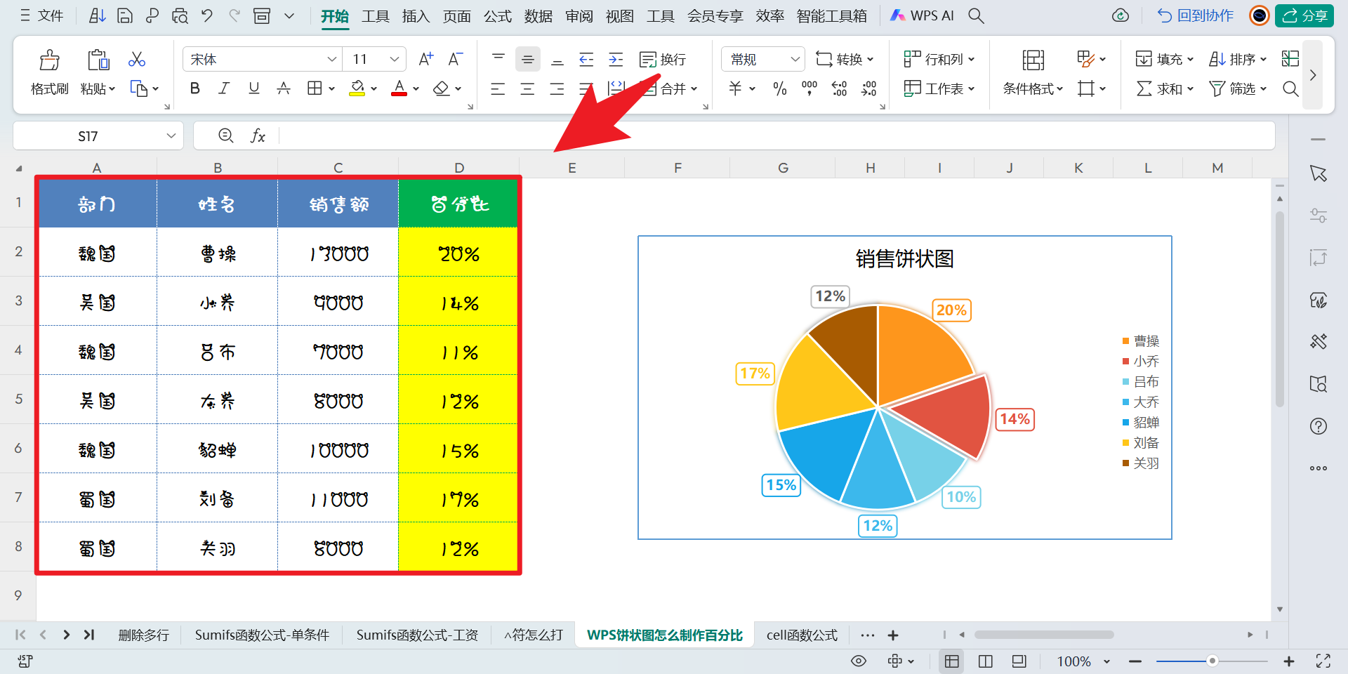Toggle center horizontal alignment
The height and width of the screenshot is (674, 1348).
click(527, 88)
